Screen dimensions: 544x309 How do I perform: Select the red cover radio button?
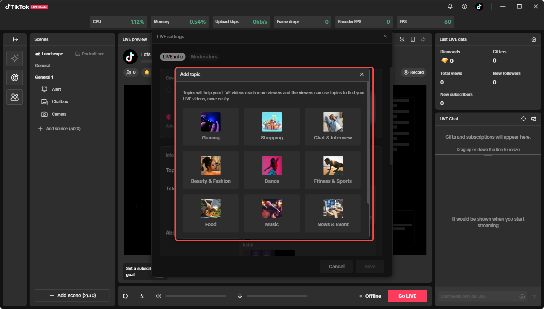click(168, 117)
